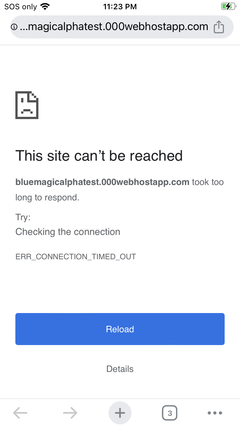Tap the Checking the connection suggestion
Viewport: 240px width, 427px height.
tap(68, 232)
